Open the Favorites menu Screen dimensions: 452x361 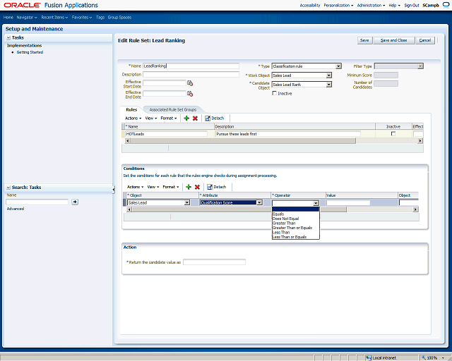(x=82, y=18)
